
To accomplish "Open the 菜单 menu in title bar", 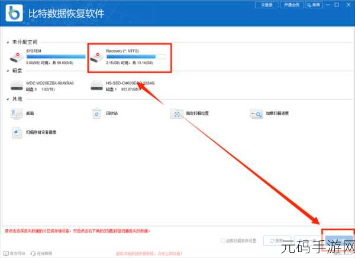I will (x=314, y=5).
